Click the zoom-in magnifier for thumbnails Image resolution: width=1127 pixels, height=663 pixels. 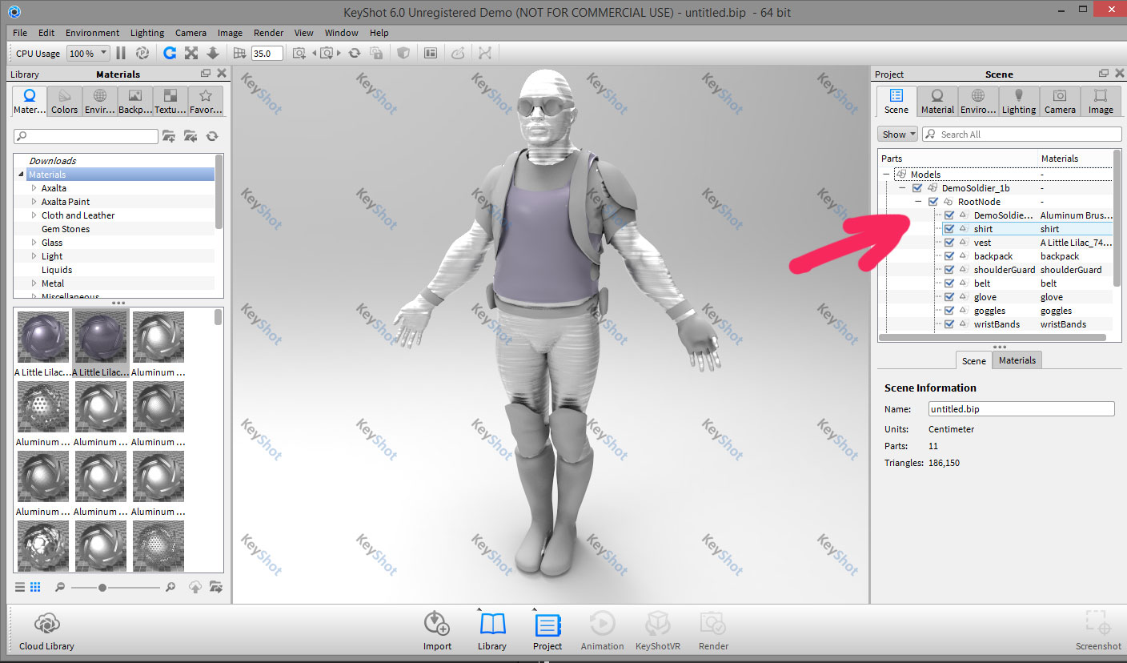click(x=170, y=587)
